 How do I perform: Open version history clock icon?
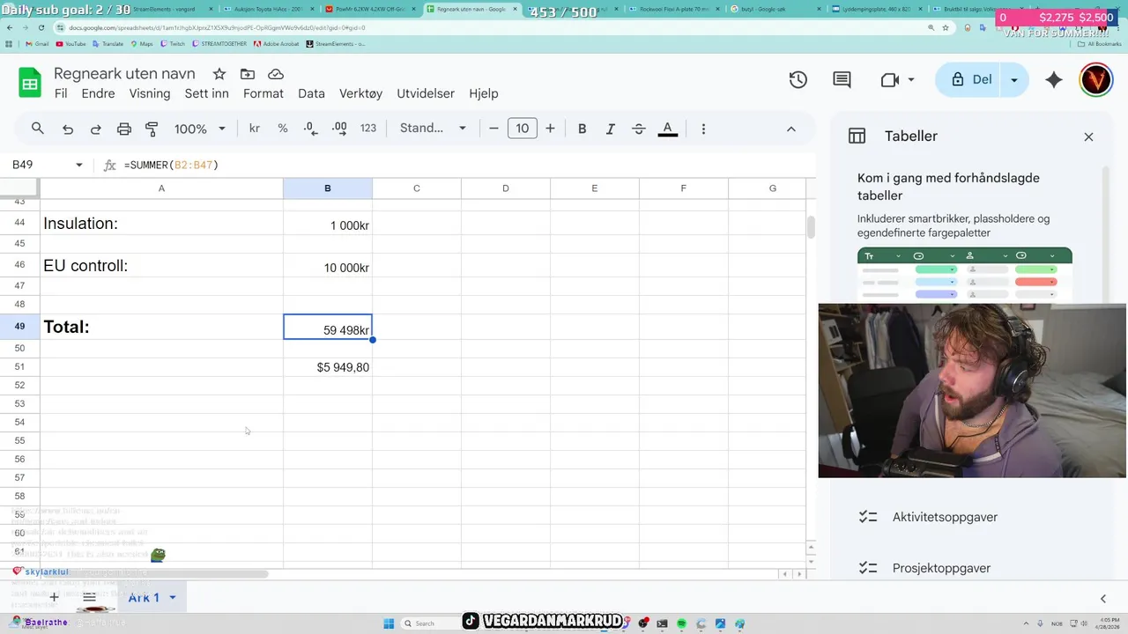(x=798, y=79)
